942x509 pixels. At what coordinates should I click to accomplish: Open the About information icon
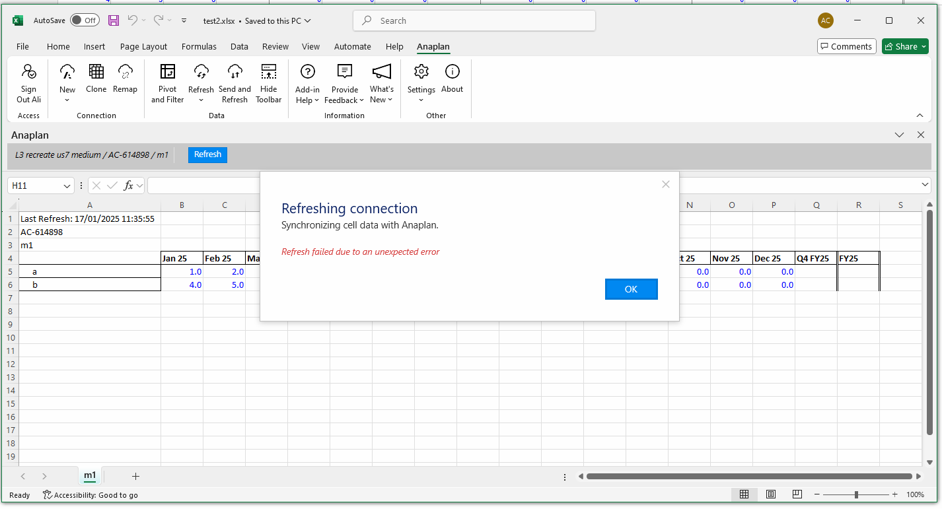(x=452, y=73)
